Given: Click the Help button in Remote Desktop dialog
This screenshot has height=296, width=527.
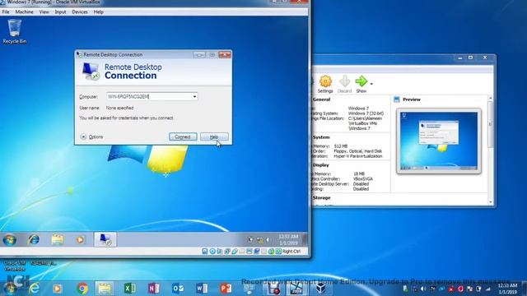Looking at the screenshot, I should tap(214, 136).
